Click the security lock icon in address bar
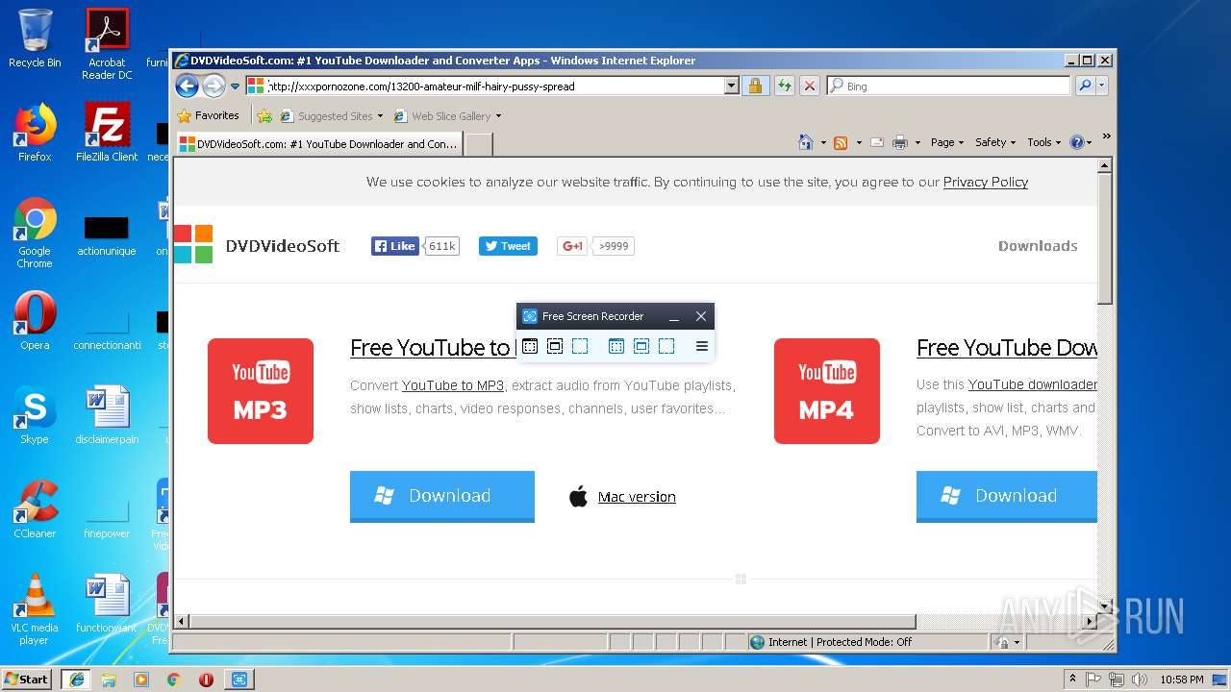 tap(755, 86)
